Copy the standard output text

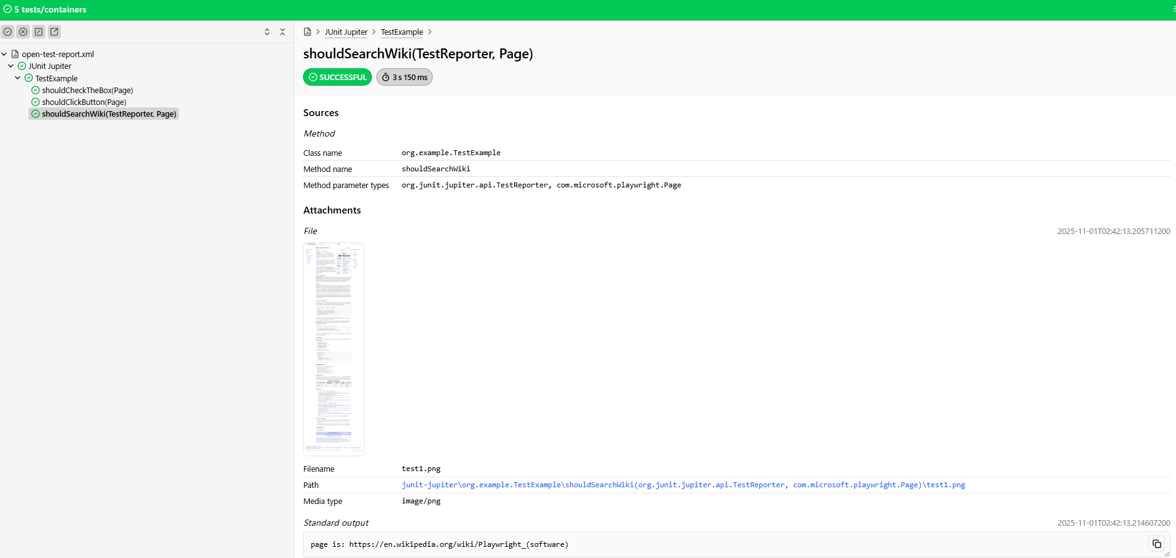(x=1157, y=544)
